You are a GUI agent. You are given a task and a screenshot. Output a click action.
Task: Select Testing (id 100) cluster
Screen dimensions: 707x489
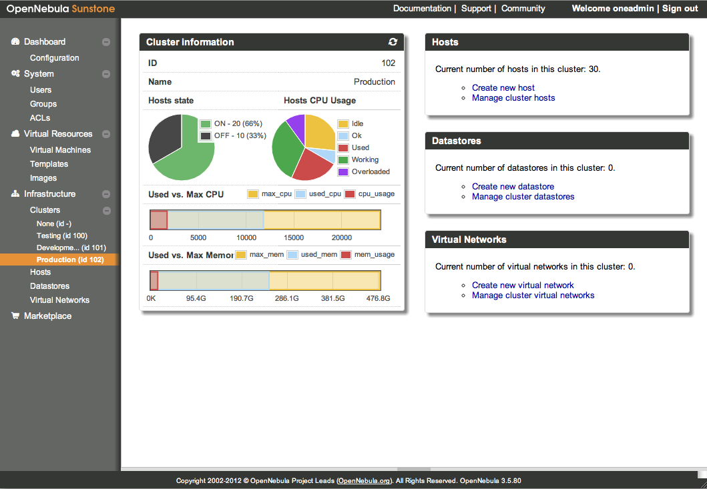pyautogui.click(x=61, y=235)
